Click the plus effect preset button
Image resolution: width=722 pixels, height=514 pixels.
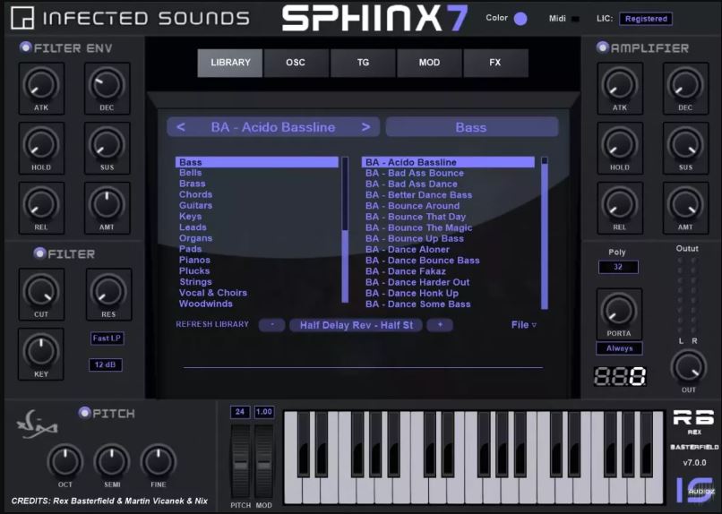click(440, 325)
